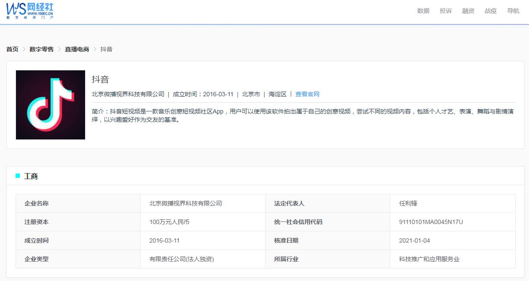The height and width of the screenshot is (281, 529).
Task: Open the 查看官网 official site link
Action: (x=307, y=94)
